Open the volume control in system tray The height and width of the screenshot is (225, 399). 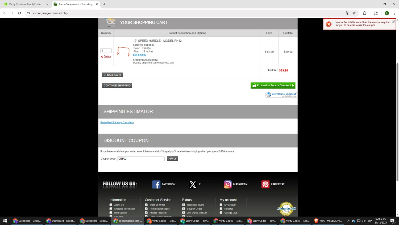[x=364, y=221]
